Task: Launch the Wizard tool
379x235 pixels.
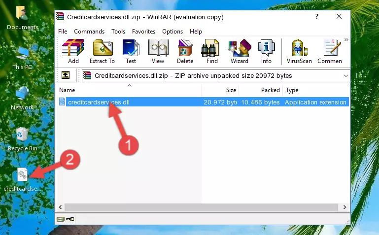Action: click(x=240, y=51)
